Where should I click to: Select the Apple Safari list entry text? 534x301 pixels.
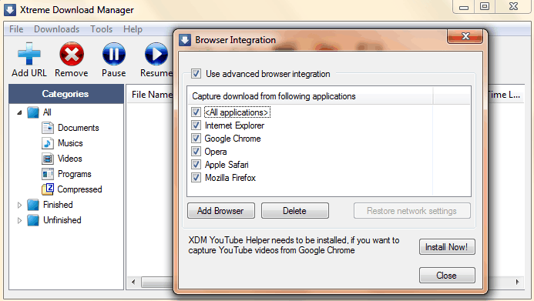click(x=227, y=165)
